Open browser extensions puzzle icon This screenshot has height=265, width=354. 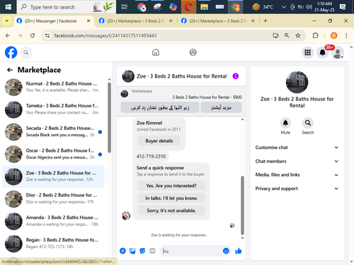tap(315, 35)
